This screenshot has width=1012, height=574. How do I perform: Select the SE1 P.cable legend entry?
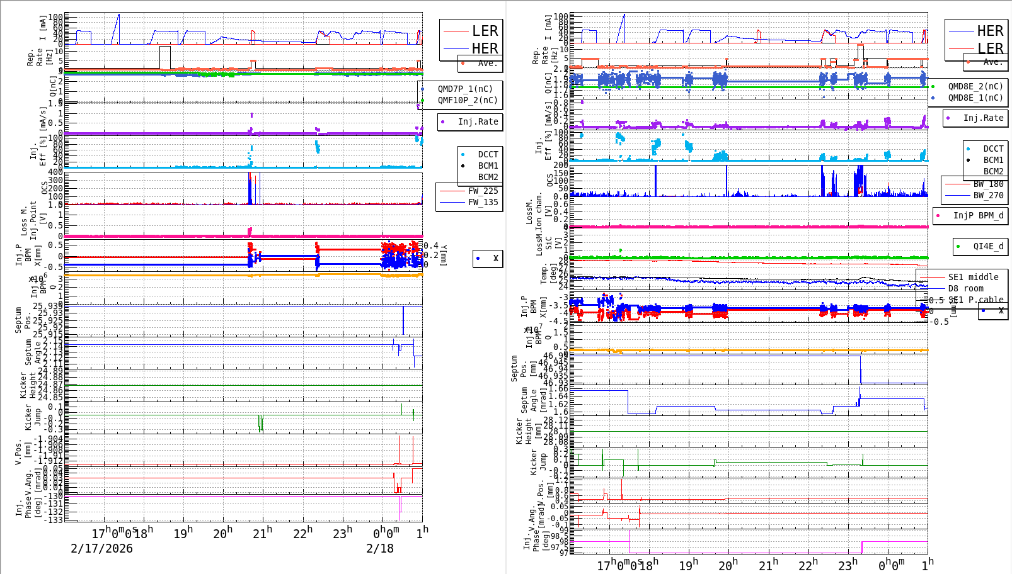pyautogui.click(x=975, y=300)
